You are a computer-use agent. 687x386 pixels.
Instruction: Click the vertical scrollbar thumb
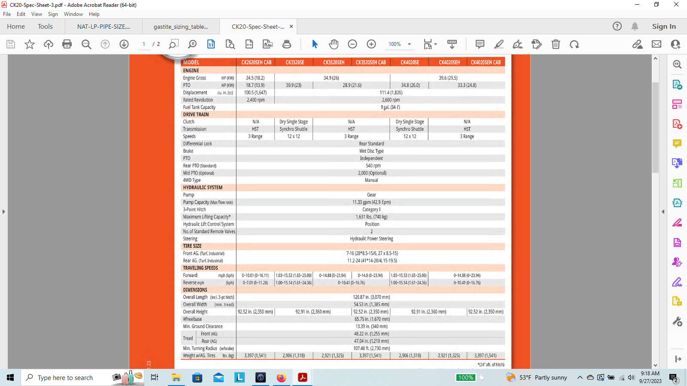click(655, 127)
